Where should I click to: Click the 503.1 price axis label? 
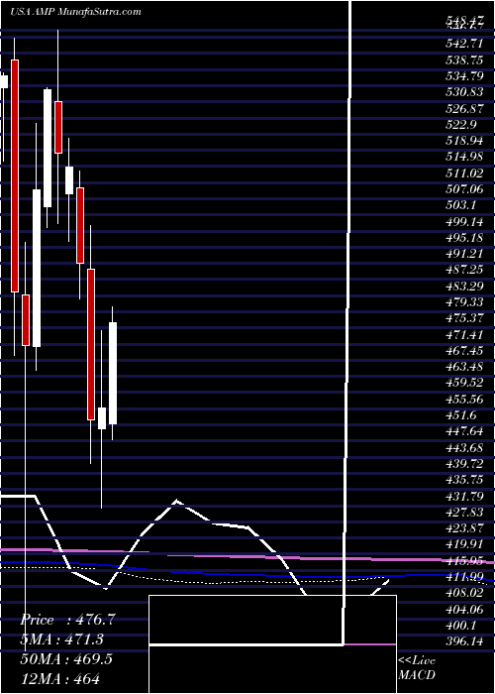pyautogui.click(x=462, y=206)
